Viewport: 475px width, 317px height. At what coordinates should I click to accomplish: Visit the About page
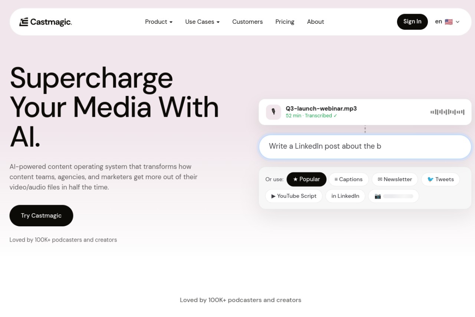[x=315, y=22]
